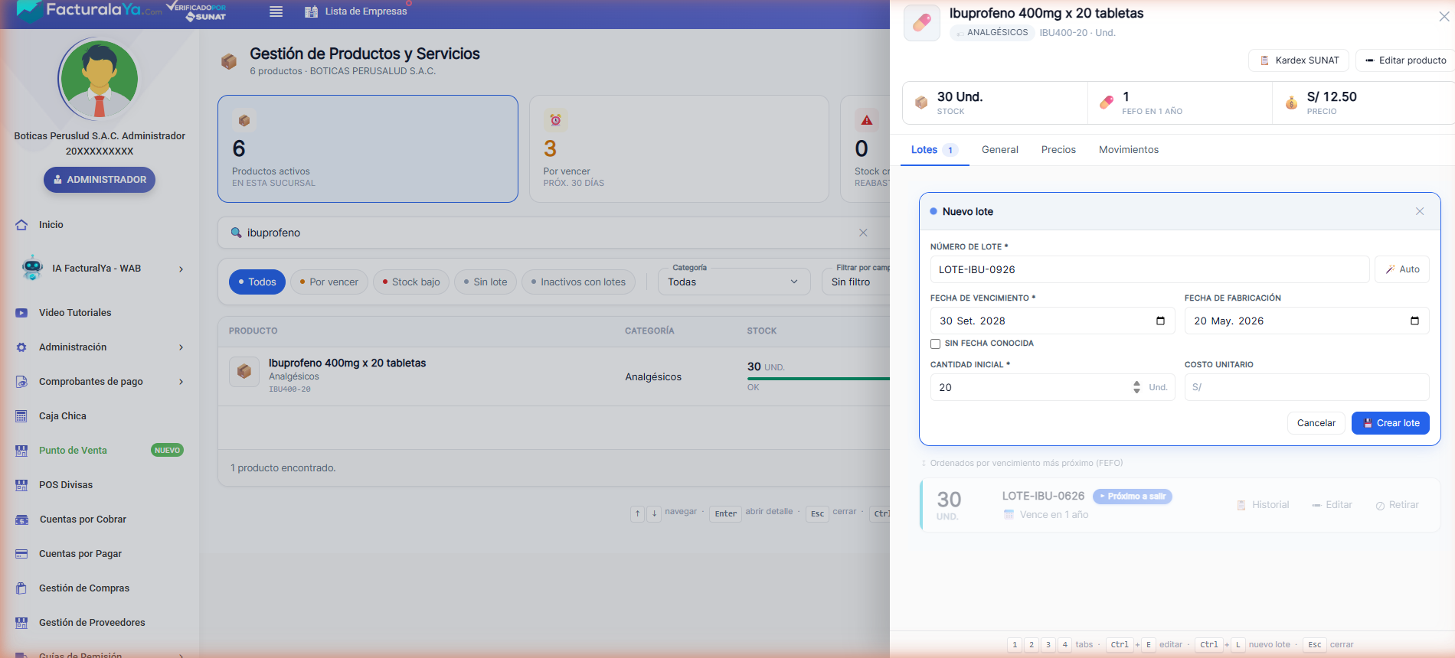
Task: Click the Auto lot number button
Action: click(1402, 269)
